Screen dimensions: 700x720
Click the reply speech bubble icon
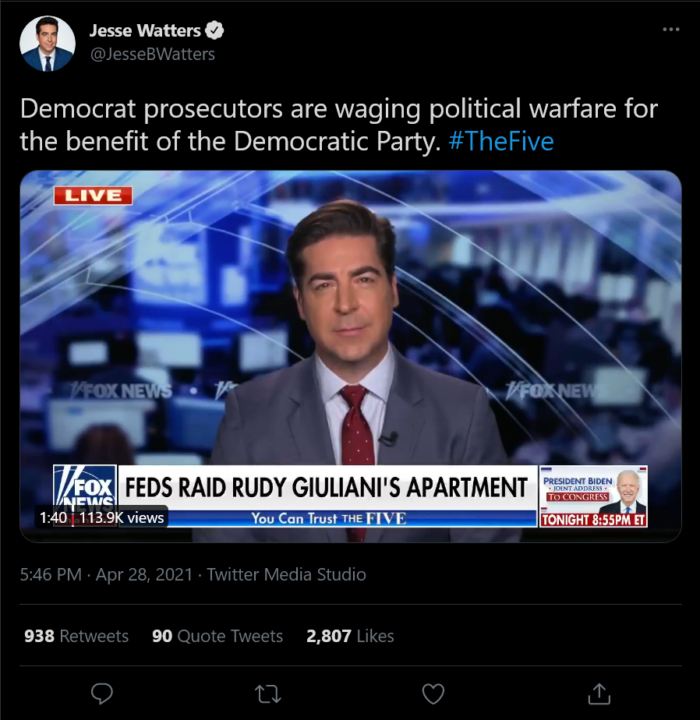coord(102,694)
